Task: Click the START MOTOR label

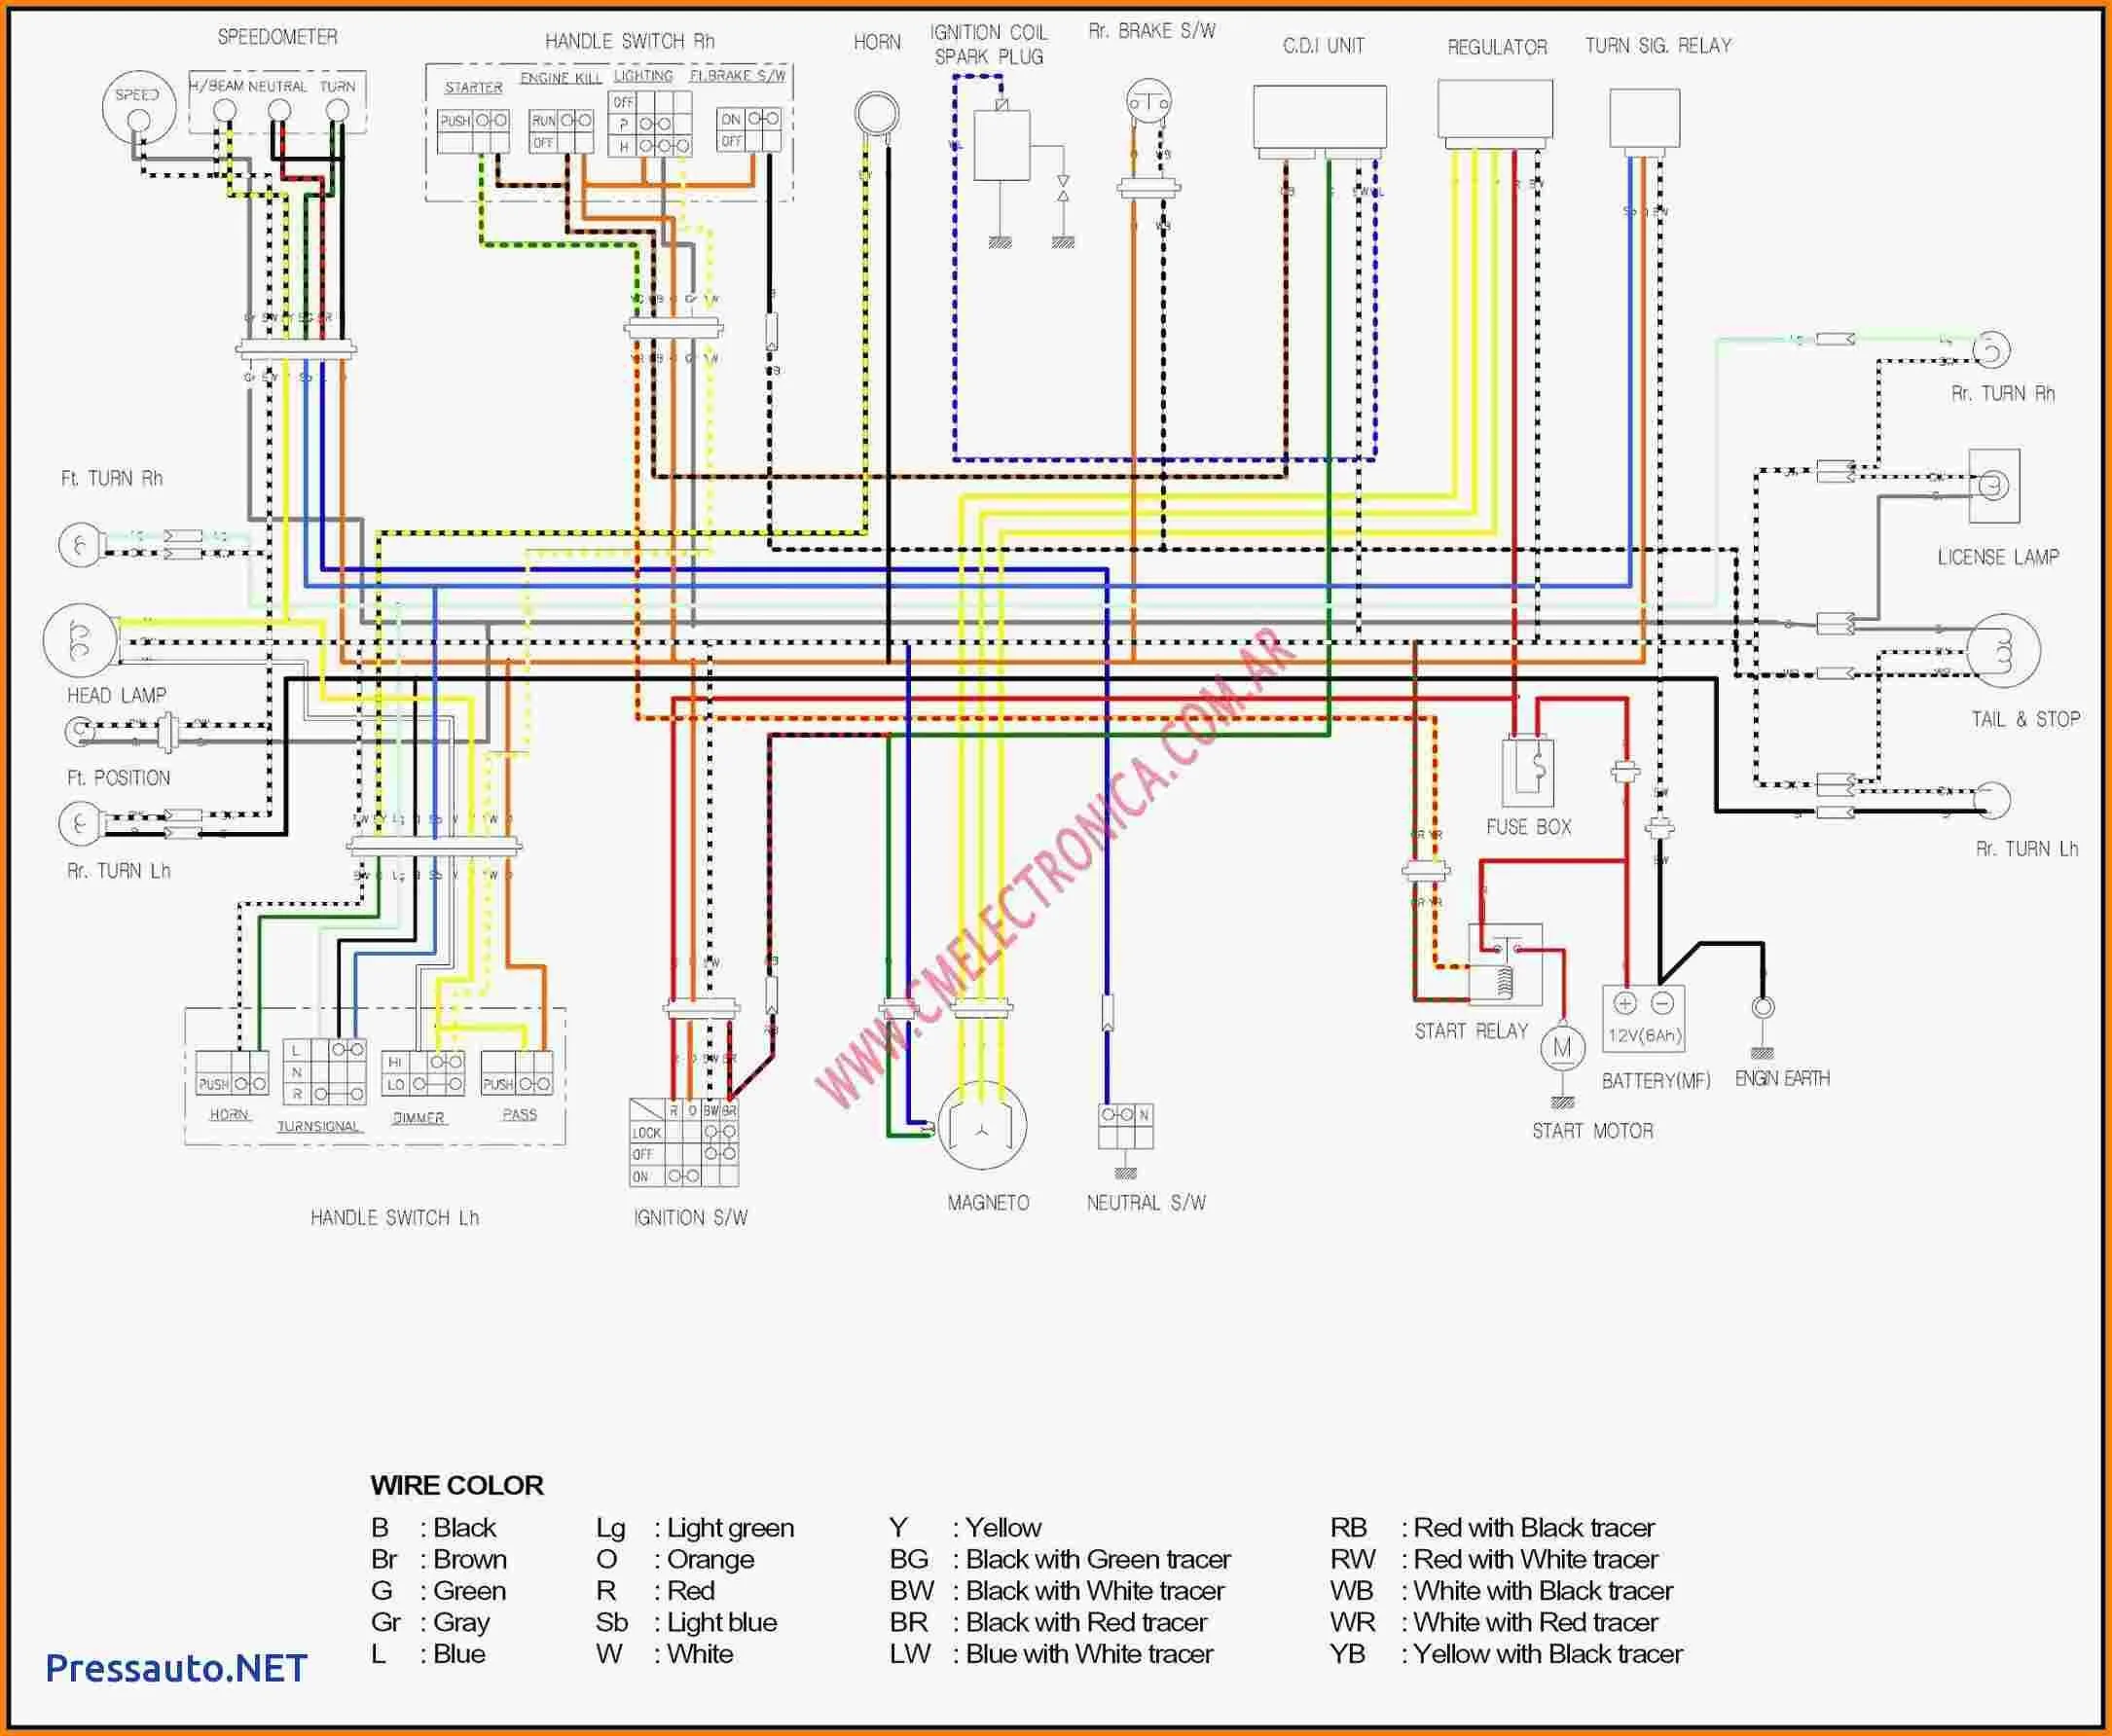Action: [x=1593, y=1131]
